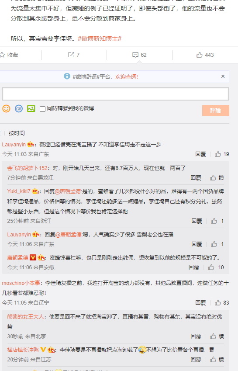This screenshot has height=371, width=238.
Task: Open Lauyanyin profile in 11:06 reply
Action: pos(19,235)
